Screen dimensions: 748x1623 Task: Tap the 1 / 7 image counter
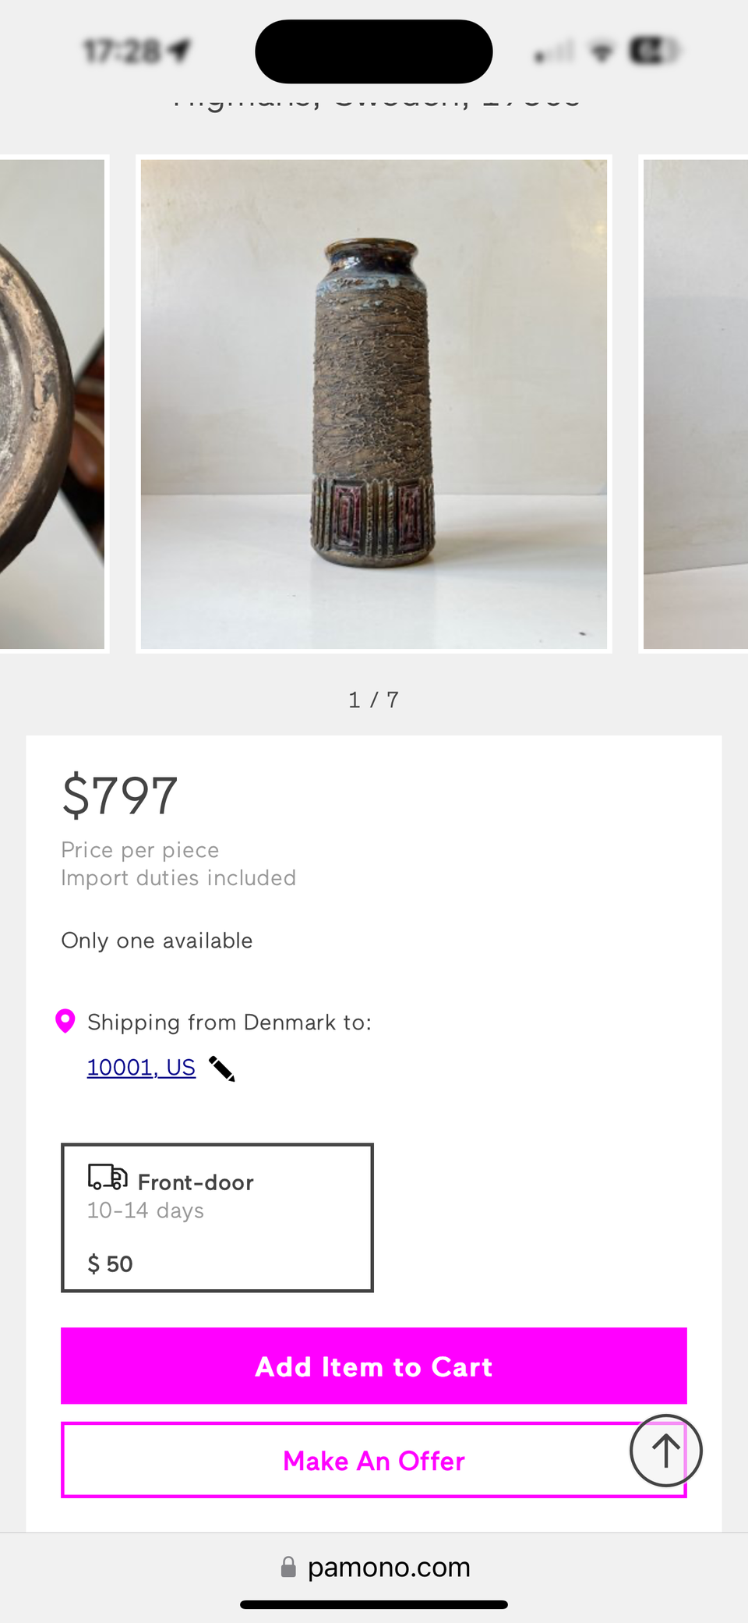374,700
